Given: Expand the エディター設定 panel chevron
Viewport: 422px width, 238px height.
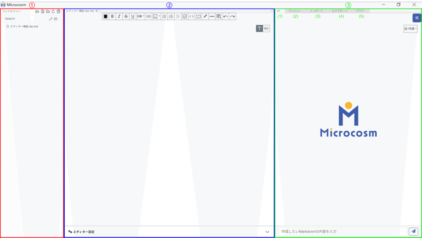Looking at the screenshot, I should coord(267,232).
